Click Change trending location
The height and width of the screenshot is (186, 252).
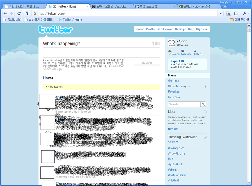coord(173,141)
